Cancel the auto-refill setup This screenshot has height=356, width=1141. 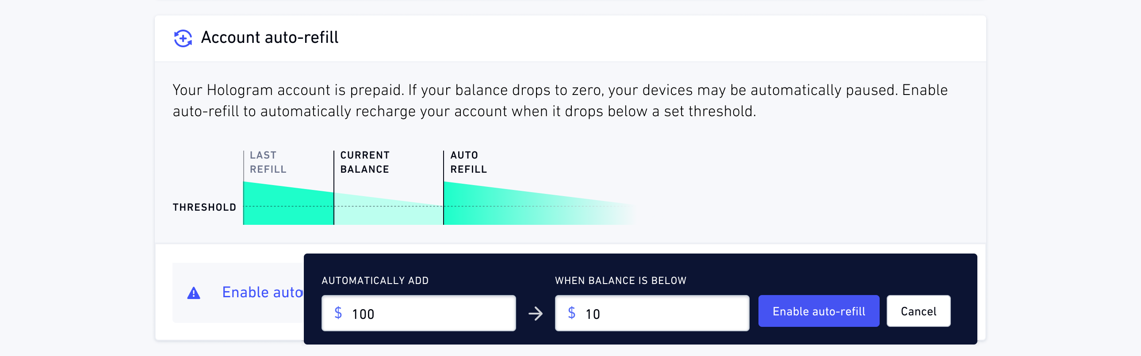[x=918, y=311]
